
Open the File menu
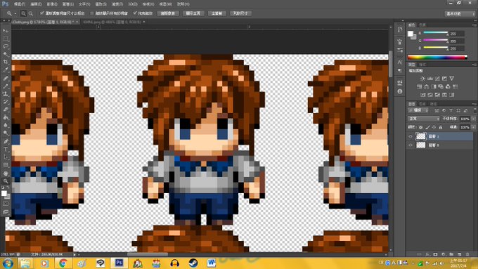[x=20, y=4]
